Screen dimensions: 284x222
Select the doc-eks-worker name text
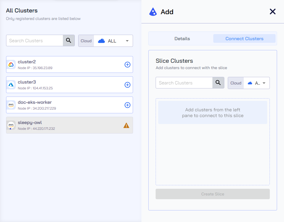click(x=35, y=102)
